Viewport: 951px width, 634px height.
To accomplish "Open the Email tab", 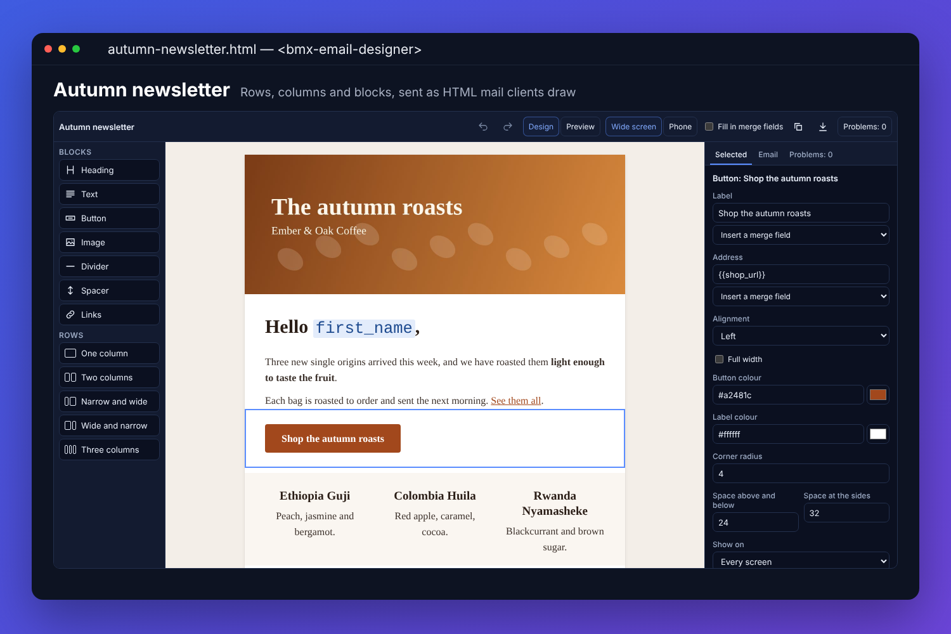I will (x=768, y=155).
